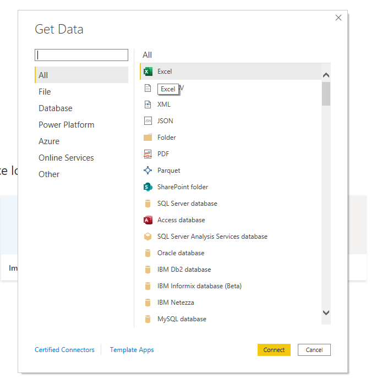
Task: Click the Parquet connector icon
Action: [x=148, y=171]
